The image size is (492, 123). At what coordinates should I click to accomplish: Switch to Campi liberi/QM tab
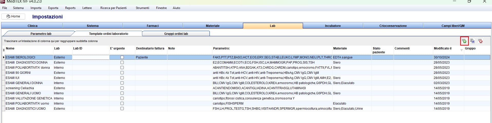click(453, 26)
